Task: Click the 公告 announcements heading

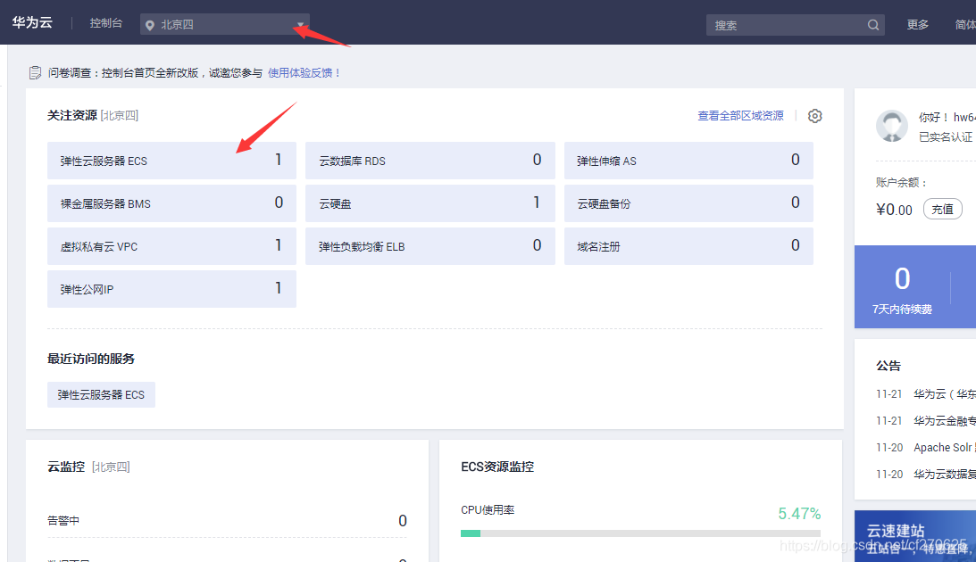Action: tap(888, 366)
